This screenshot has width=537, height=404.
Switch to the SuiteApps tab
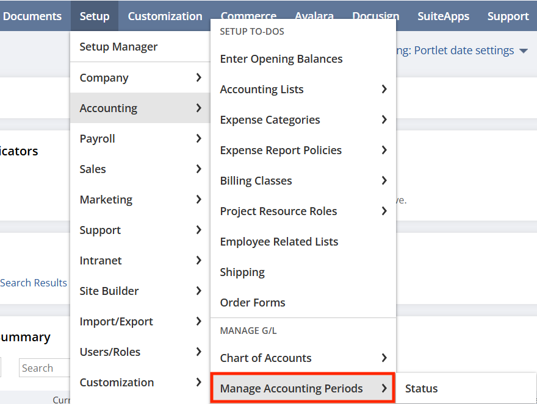[x=443, y=16]
